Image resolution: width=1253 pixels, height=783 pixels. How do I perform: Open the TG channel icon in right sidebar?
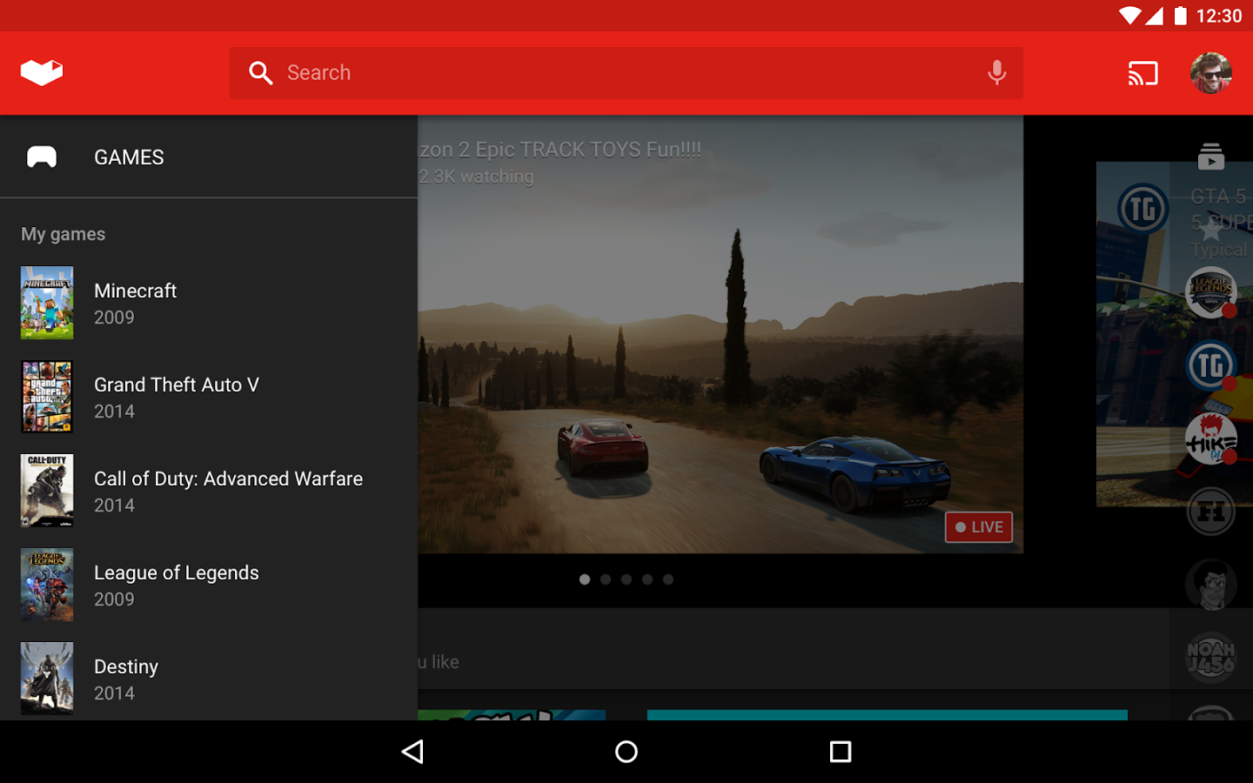click(x=1211, y=365)
